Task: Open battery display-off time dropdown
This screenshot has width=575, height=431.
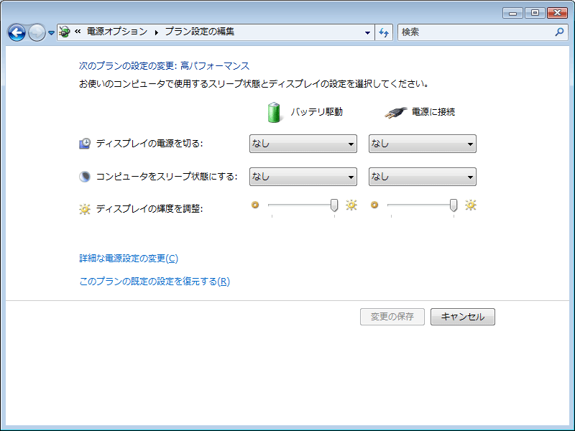Action: point(303,144)
